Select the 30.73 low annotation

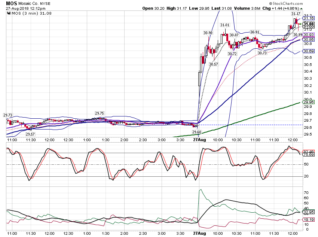point(262,53)
